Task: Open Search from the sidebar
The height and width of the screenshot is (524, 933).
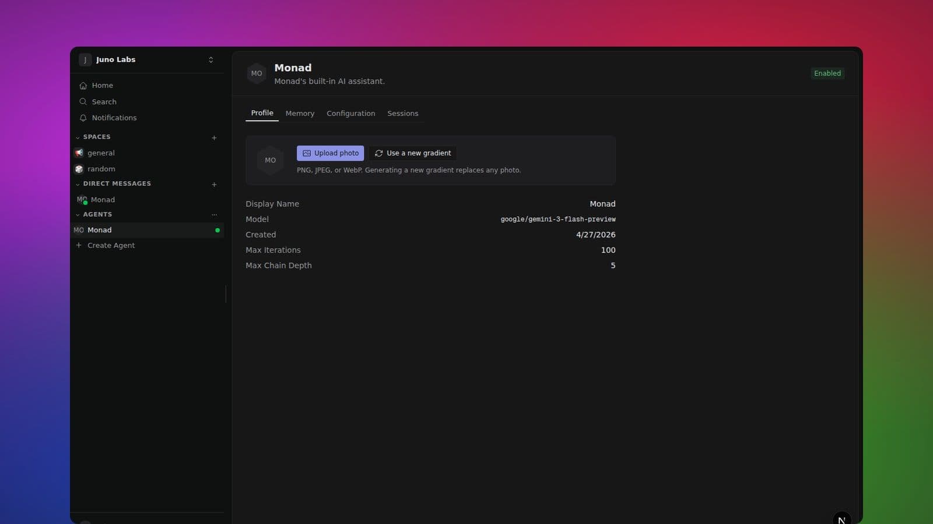Action: (x=147, y=102)
